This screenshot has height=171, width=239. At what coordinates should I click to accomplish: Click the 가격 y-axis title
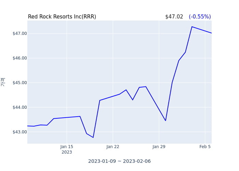click(x=3, y=82)
